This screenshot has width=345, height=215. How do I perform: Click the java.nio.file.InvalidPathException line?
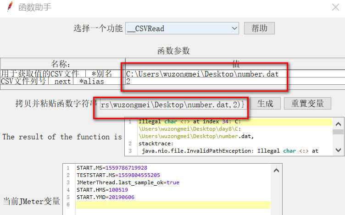coord(230,151)
